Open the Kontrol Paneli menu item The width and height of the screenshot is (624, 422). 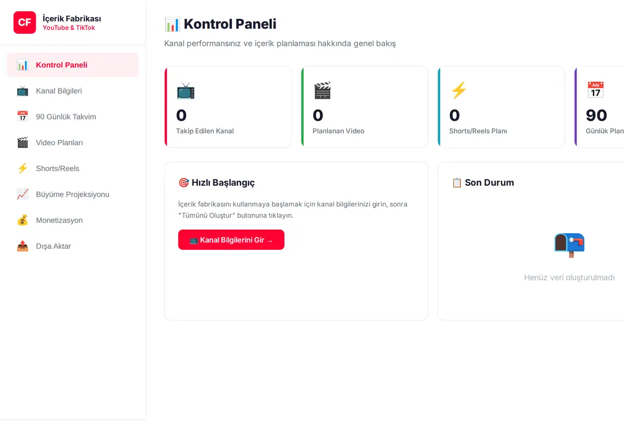73,65
